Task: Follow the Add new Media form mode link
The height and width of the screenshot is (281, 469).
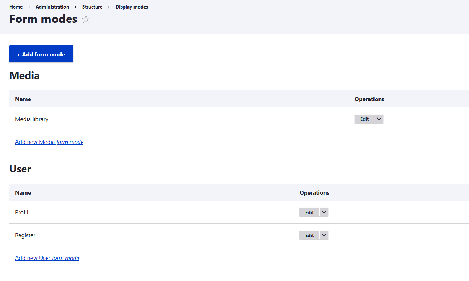Action: point(49,142)
